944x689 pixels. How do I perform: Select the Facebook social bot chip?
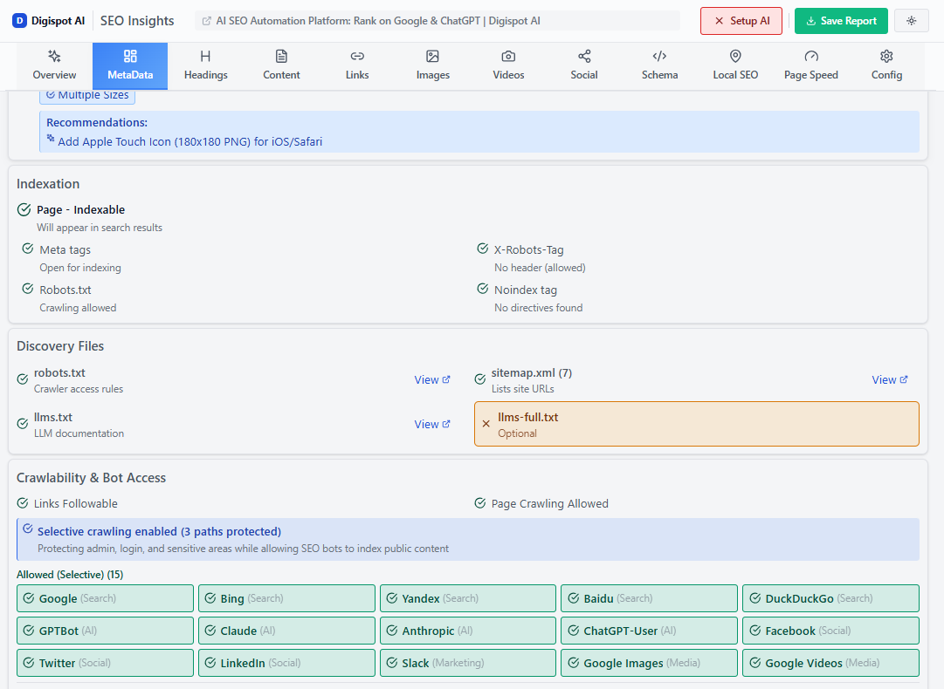coord(830,631)
